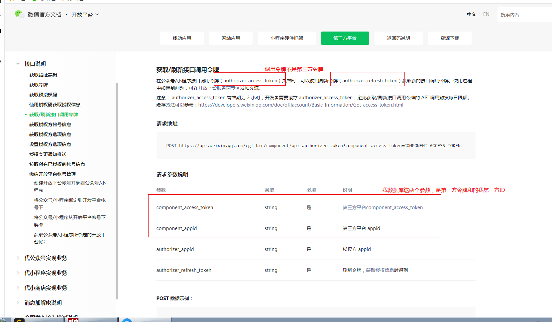
Task: Switch language to 中文
Action: (471, 14)
